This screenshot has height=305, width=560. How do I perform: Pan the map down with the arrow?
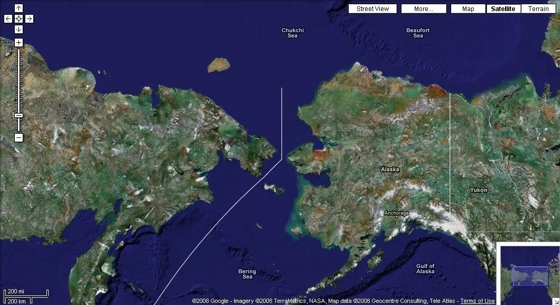coord(18,29)
